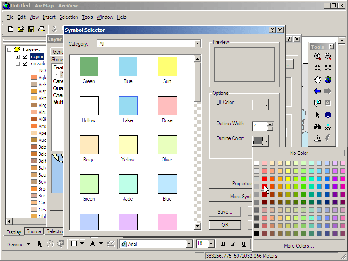
Task: Choose the Hollow symbol
Action: tap(89, 106)
